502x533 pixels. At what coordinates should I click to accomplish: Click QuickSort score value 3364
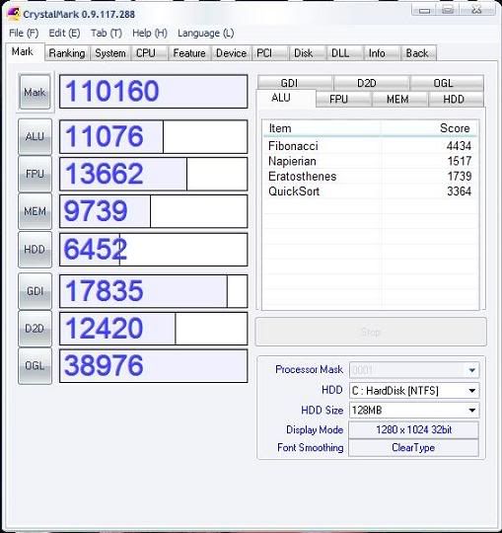coord(459,191)
